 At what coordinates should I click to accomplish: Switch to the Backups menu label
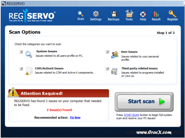[x=114, y=19]
